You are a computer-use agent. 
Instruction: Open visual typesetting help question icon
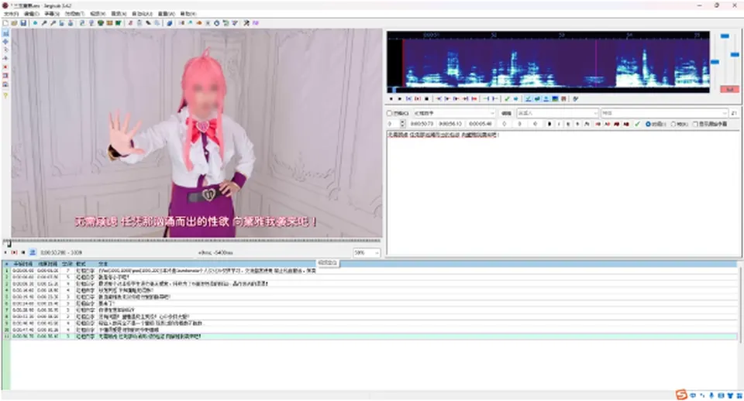[x=5, y=95]
